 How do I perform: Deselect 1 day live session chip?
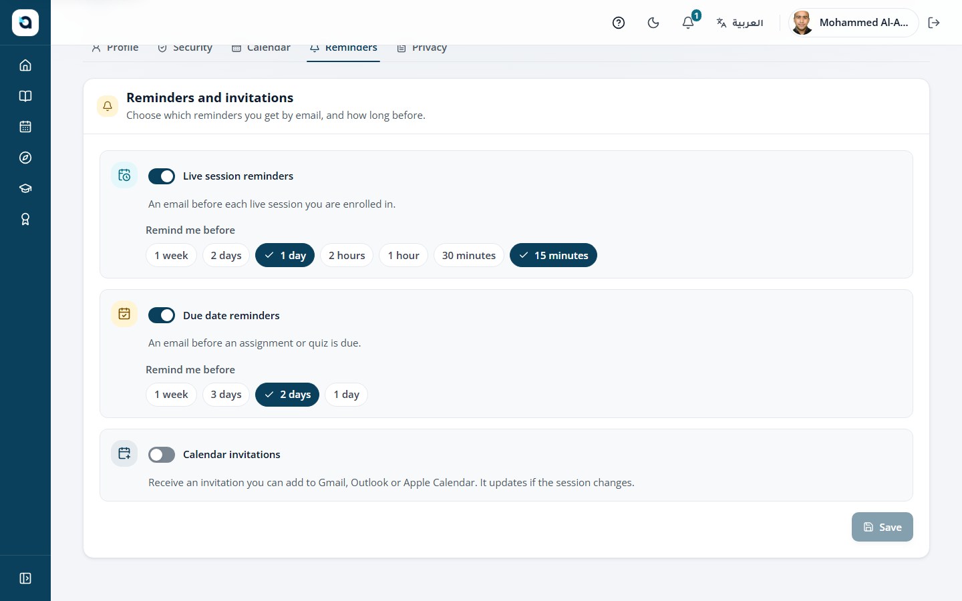tap(285, 255)
